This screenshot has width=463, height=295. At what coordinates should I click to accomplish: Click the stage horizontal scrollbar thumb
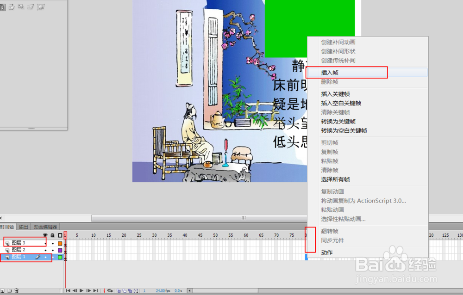[199, 218]
